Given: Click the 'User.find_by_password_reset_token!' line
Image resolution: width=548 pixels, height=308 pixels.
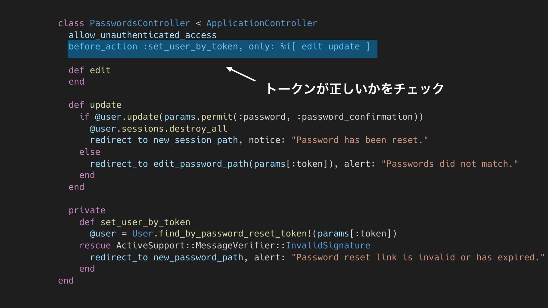Looking at the screenshot, I should [x=243, y=234].
